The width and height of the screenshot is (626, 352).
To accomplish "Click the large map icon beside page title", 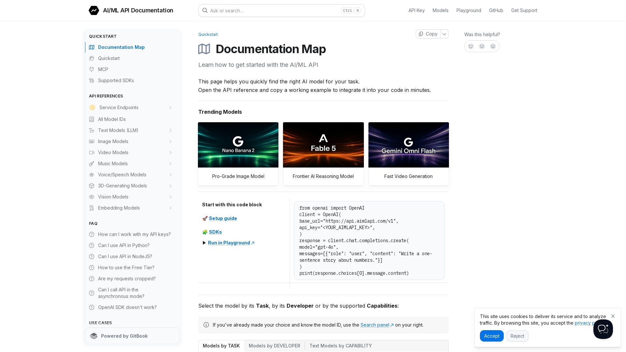I will (204, 49).
